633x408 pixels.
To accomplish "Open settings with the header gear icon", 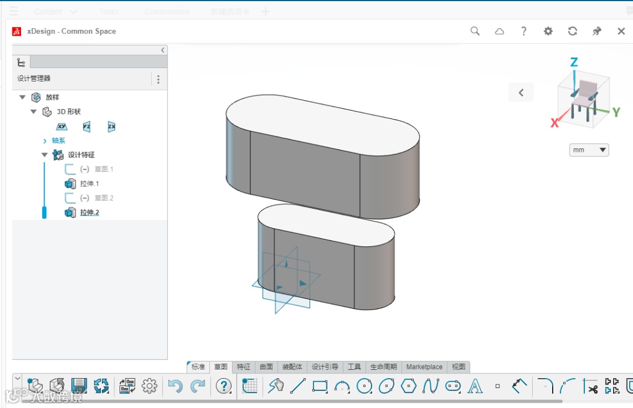I will tap(548, 31).
